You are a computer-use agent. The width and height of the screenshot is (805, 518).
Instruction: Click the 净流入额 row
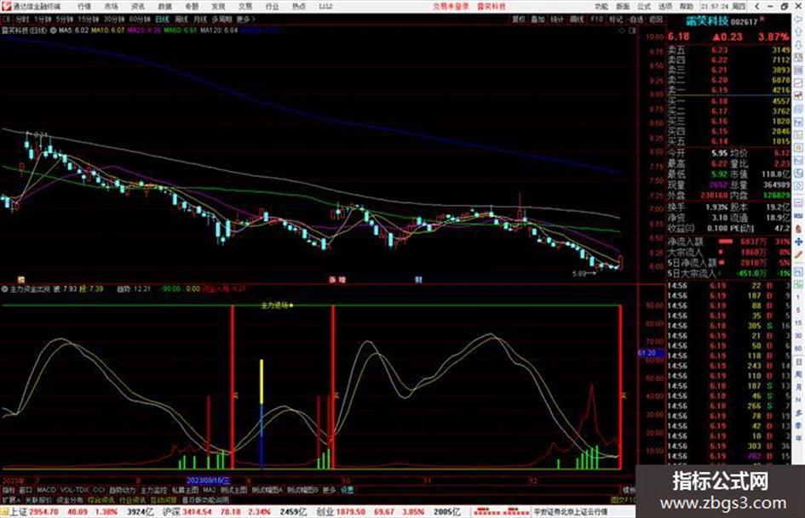pyautogui.click(x=728, y=241)
